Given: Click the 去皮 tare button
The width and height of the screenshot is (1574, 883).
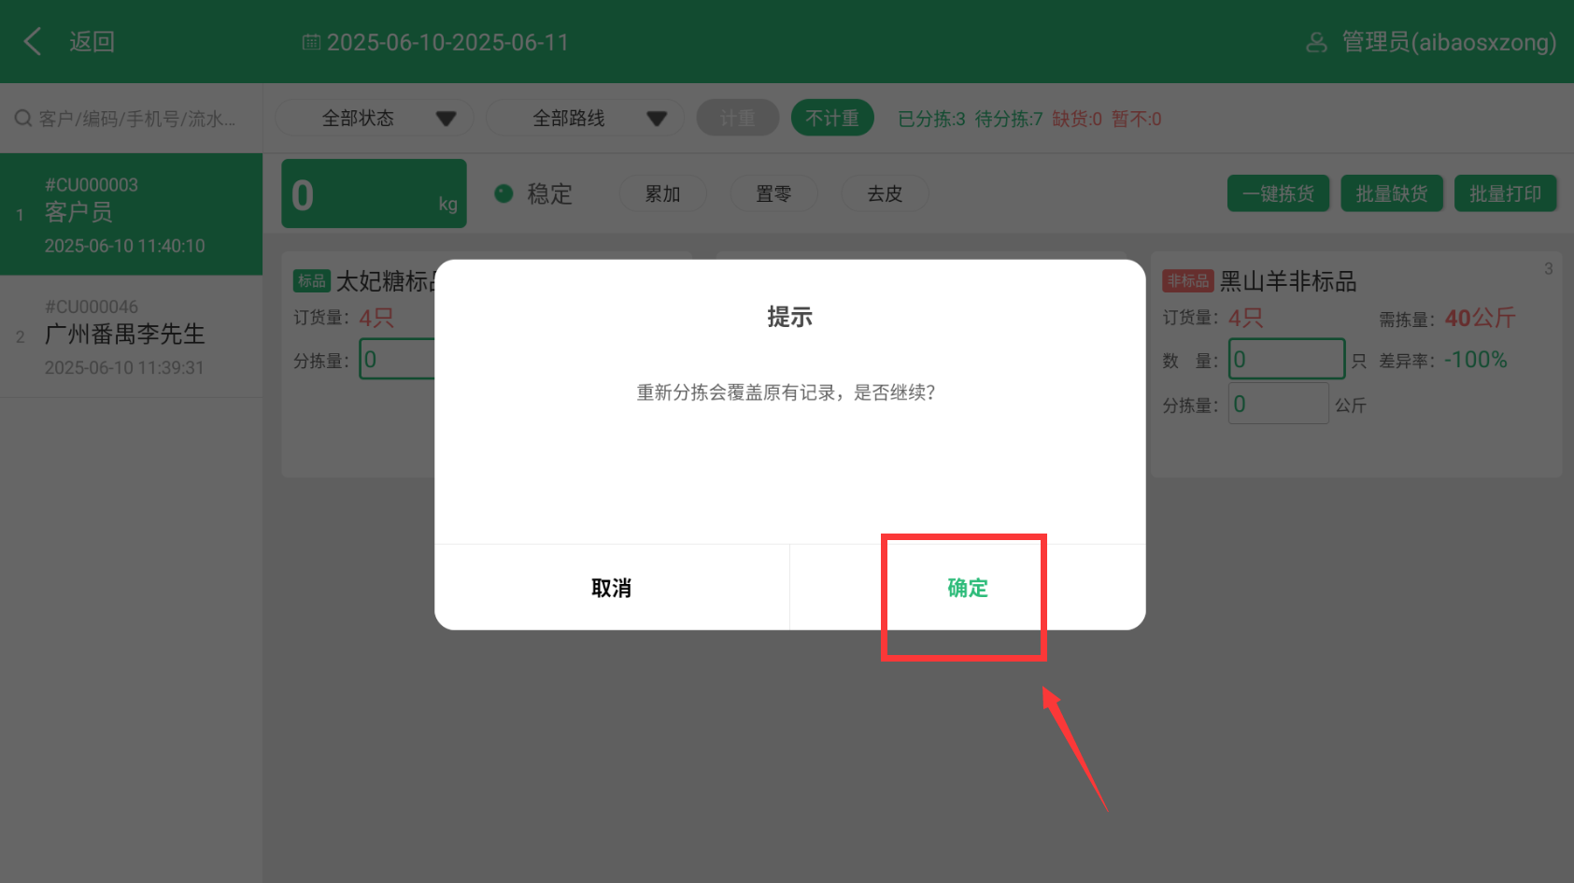Looking at the screenshot, I should pos(885,193).
